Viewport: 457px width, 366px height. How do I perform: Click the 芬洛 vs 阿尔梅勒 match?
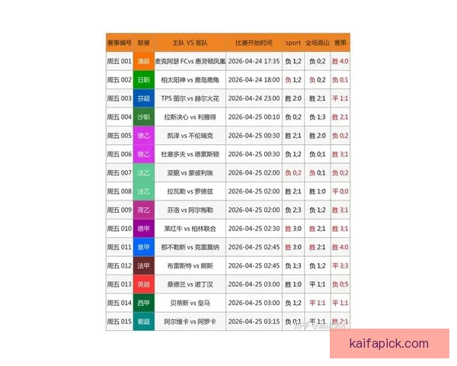click(190, 210)
